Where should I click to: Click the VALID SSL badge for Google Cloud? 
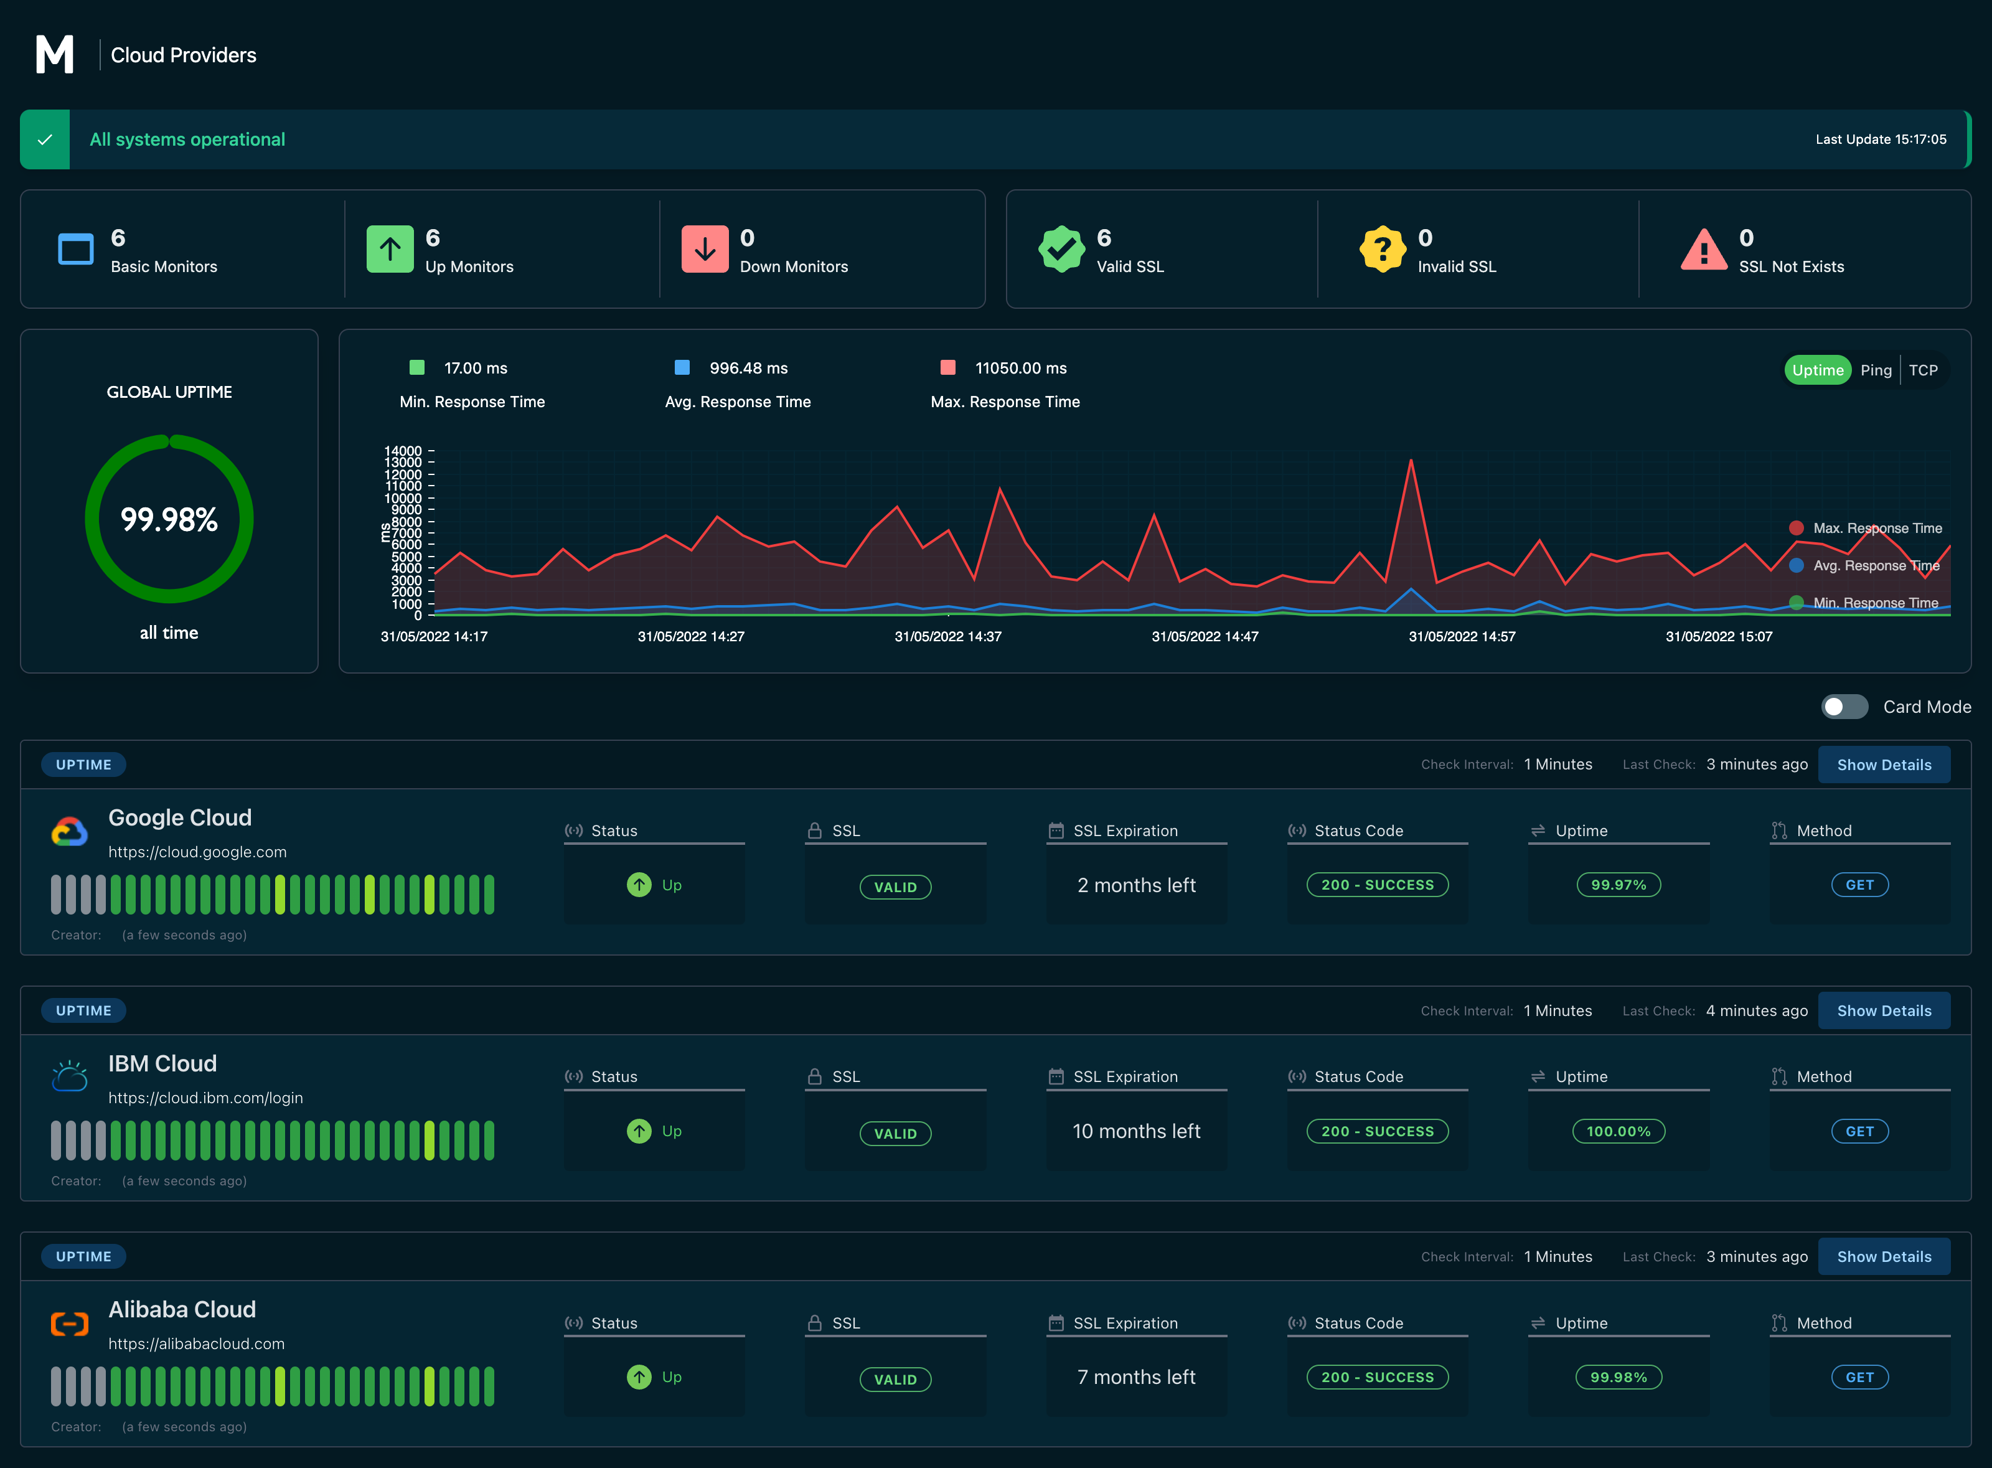(x=895, y=887)
